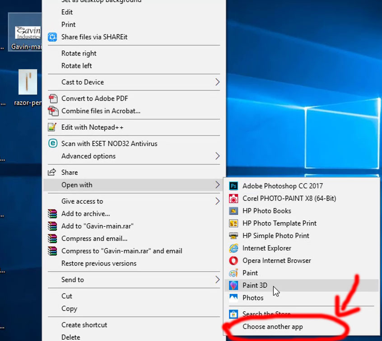Open the file with Adobe Photoshop CC 2017
The image size is (382, 341).
(282, 186)
